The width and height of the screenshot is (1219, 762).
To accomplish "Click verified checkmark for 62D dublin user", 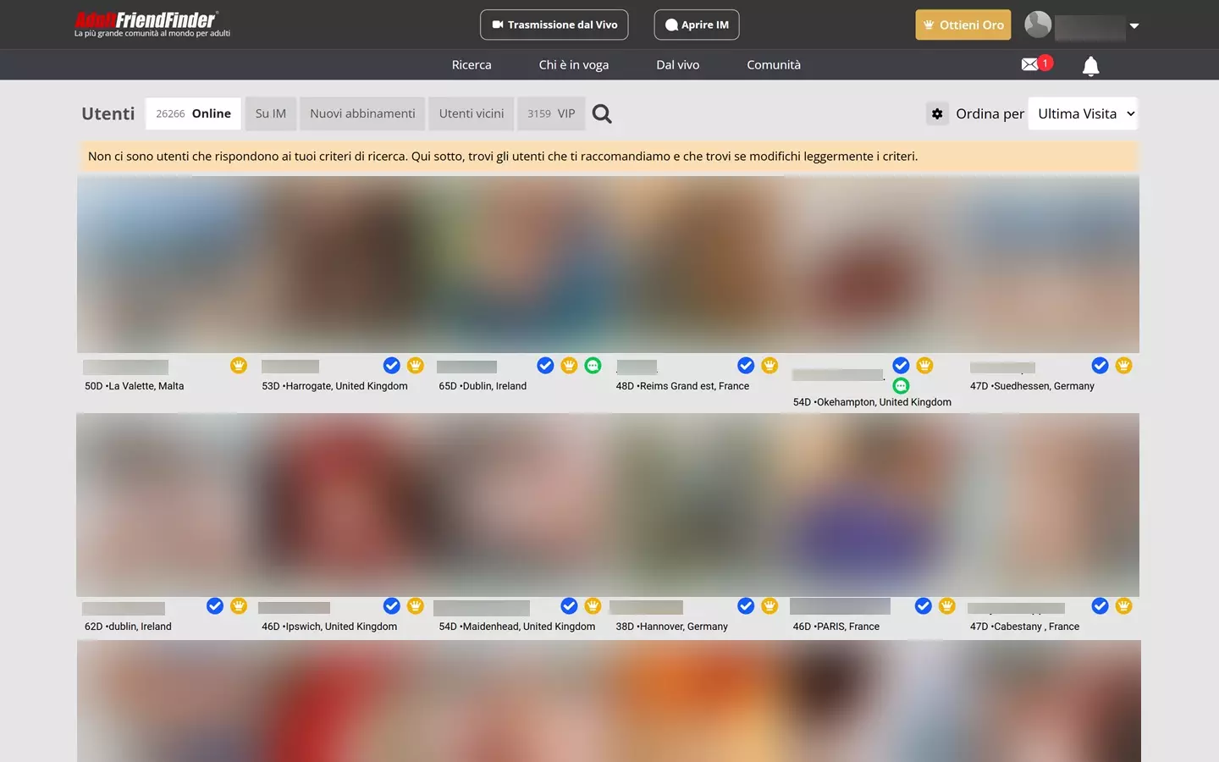I will coord(215,605).
